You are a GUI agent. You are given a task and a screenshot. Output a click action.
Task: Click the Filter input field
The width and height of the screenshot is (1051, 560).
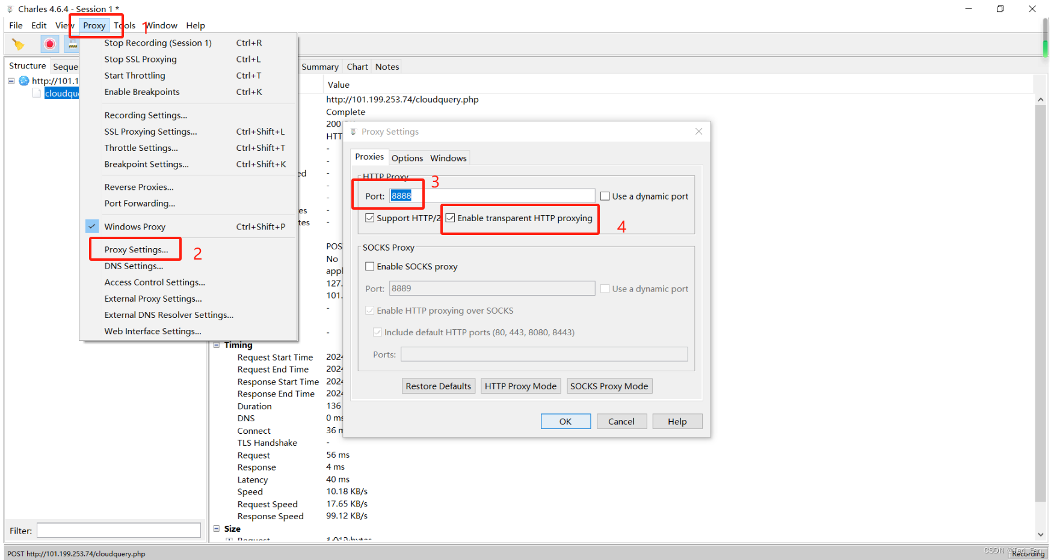tap(119, 531)
